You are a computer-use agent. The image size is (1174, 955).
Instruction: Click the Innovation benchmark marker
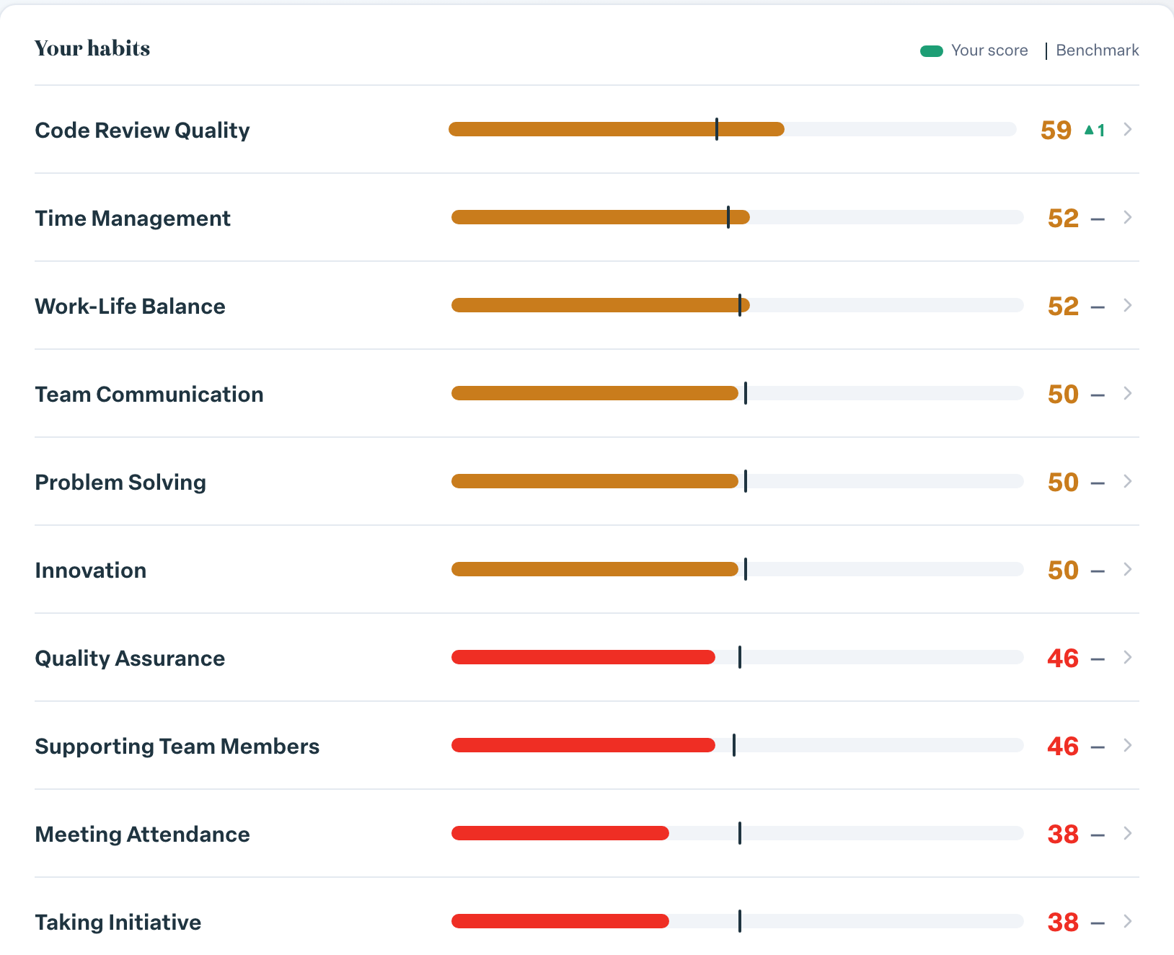point(746,569)
